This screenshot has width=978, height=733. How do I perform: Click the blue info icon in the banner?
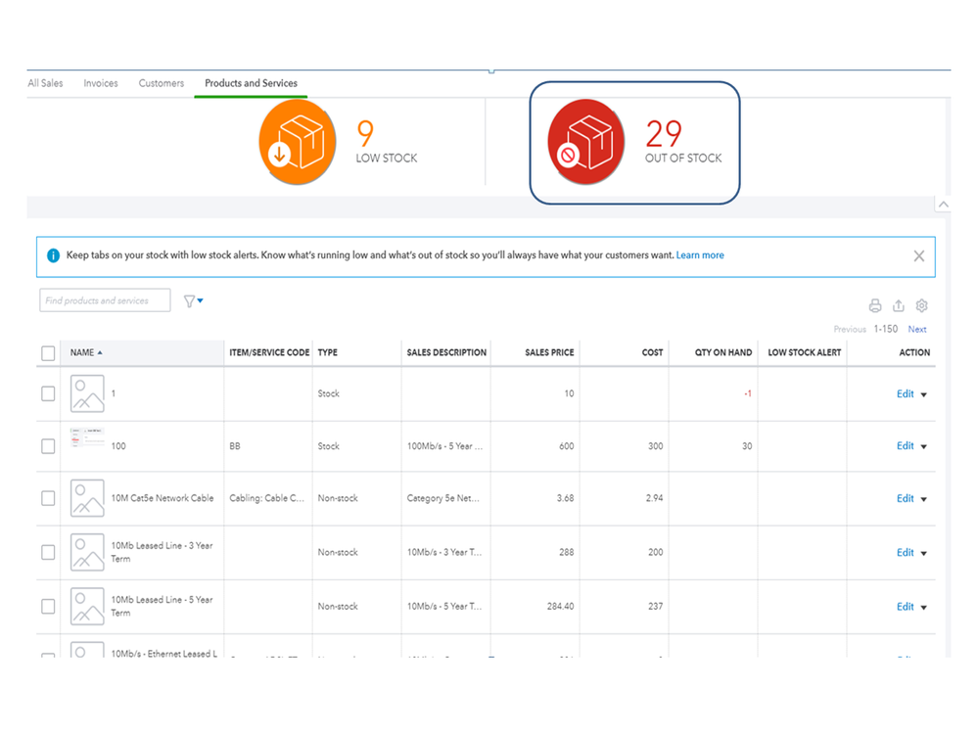54,255
